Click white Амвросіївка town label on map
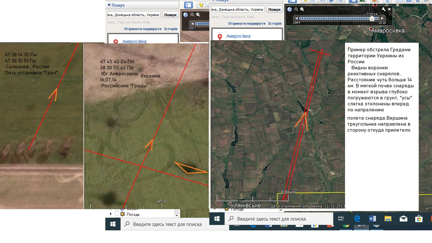The height and width of the screenshot is (243, 432). [x=387, y=31]
